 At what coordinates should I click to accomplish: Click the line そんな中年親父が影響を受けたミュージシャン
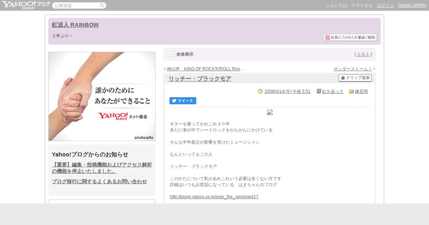(215, 142)
